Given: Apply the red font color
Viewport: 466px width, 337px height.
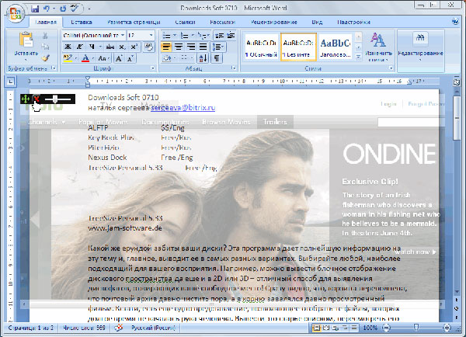Looking at the screenshot, I should tap(85, 58).
